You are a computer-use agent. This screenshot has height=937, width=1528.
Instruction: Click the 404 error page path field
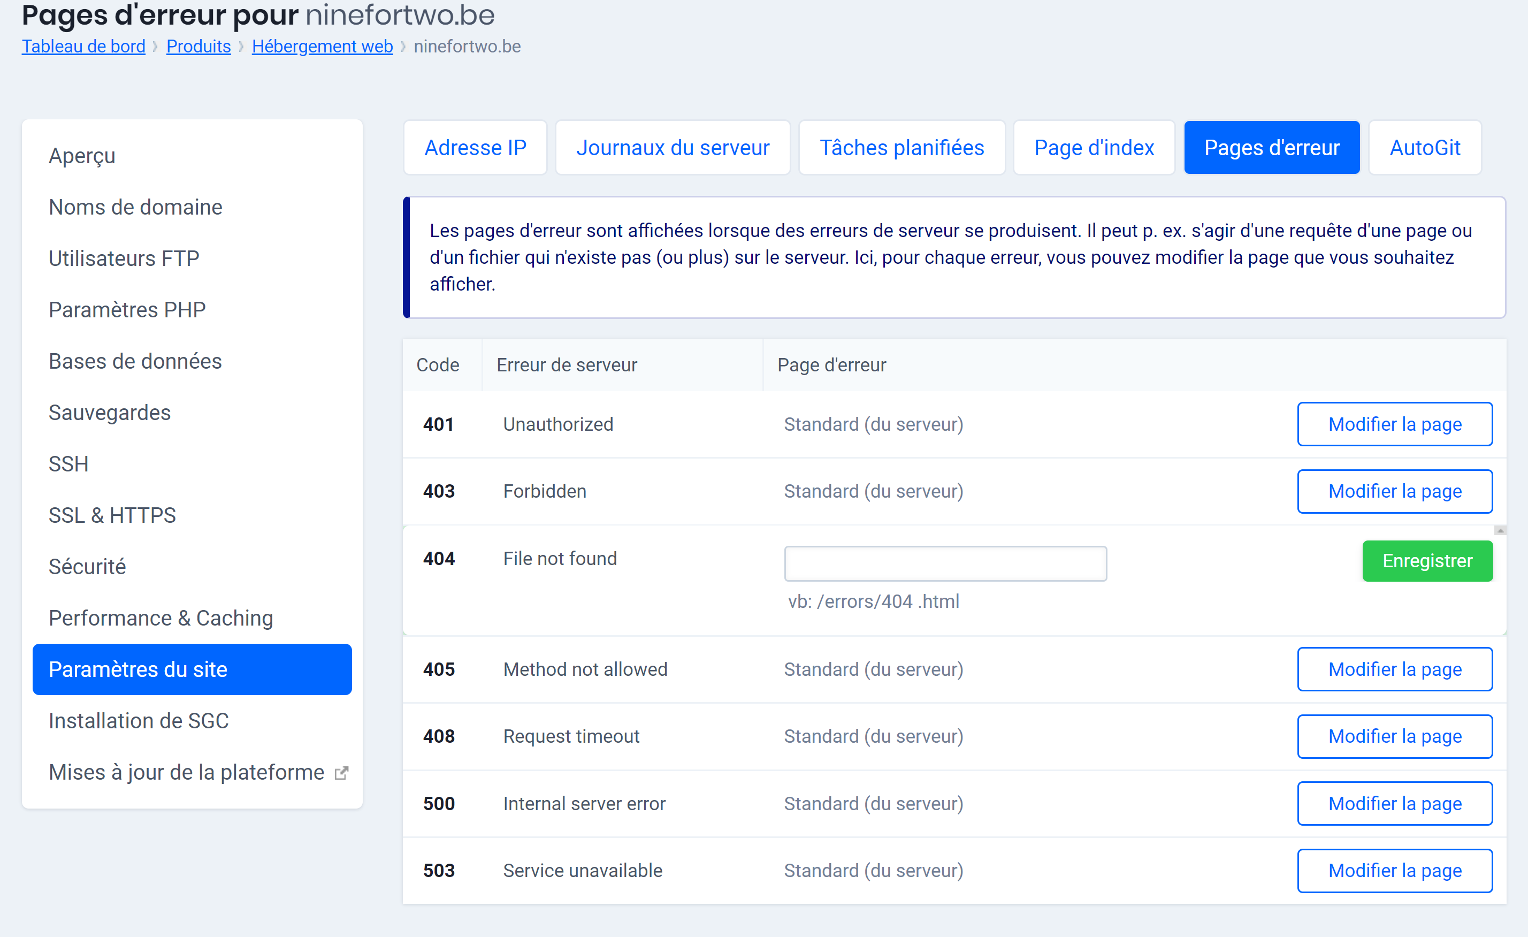click(944, 563)
